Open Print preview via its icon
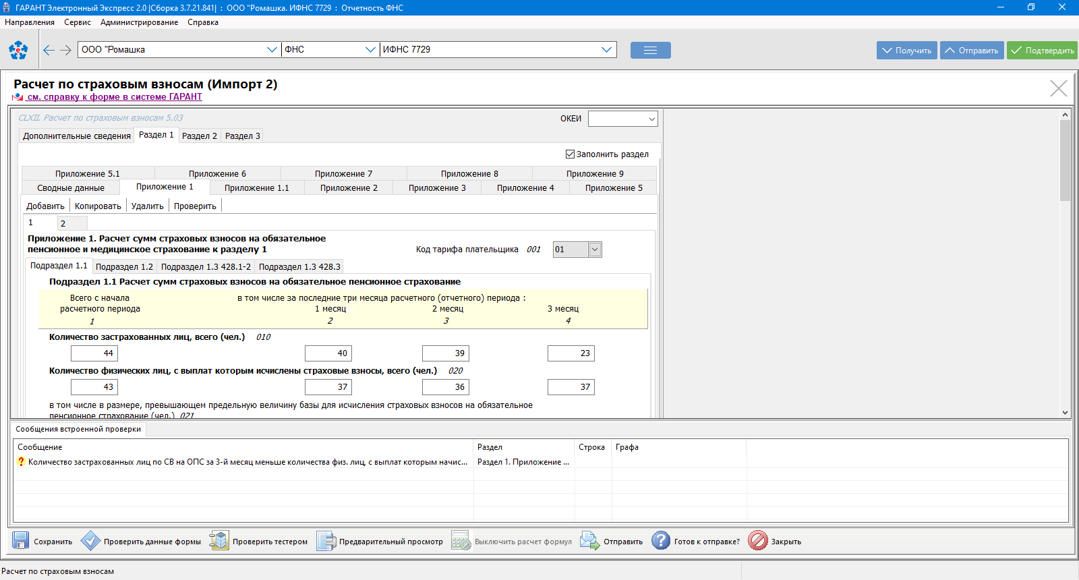The image size is (1079, 580). click(x=326, y=541)
